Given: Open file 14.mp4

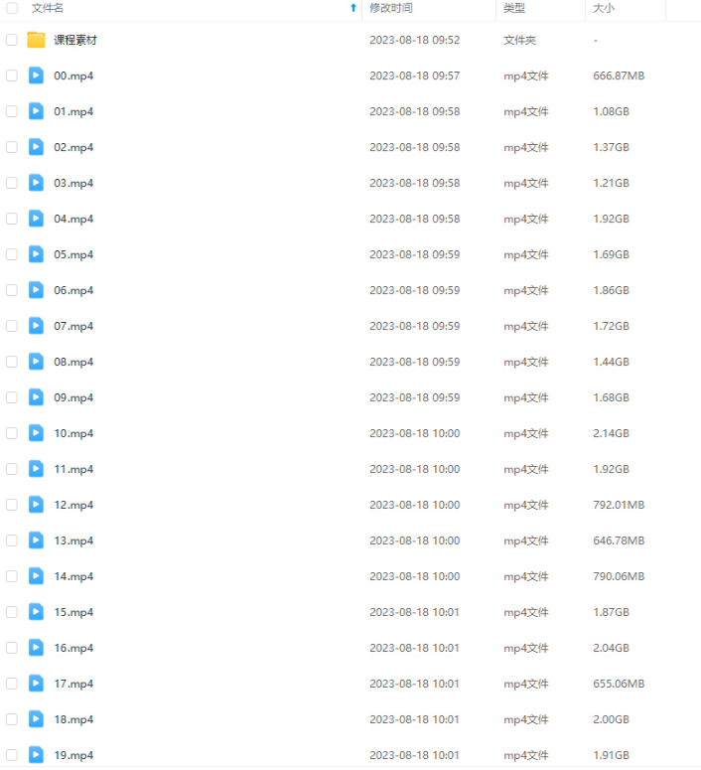Looking at the screenshot, I should tap(73, 576).
